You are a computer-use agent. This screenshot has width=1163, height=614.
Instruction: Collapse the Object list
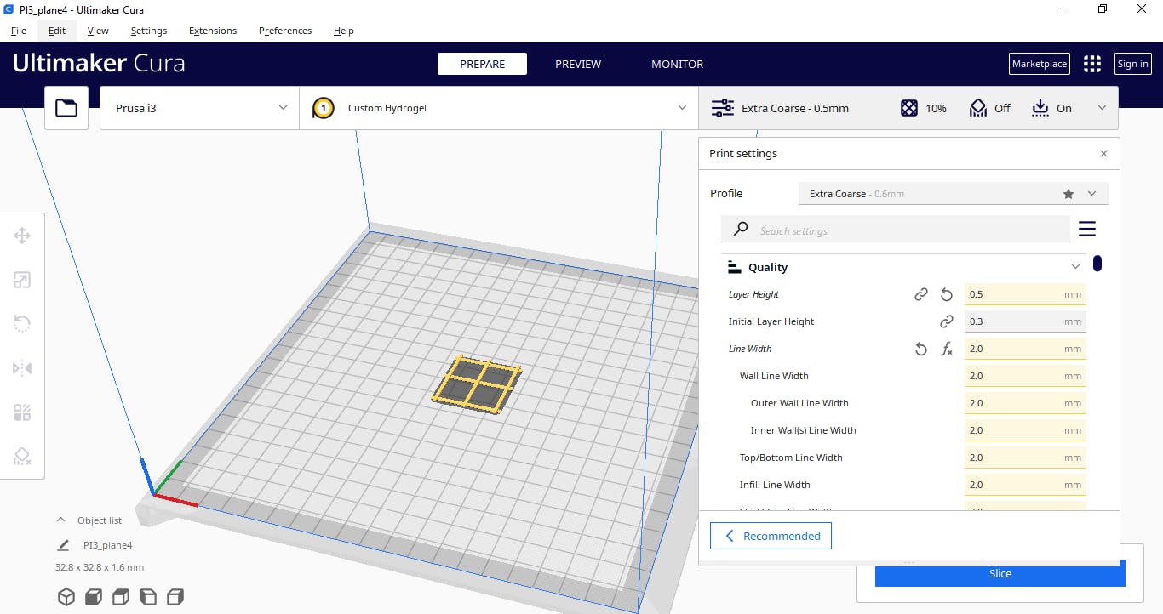(60, 520)
